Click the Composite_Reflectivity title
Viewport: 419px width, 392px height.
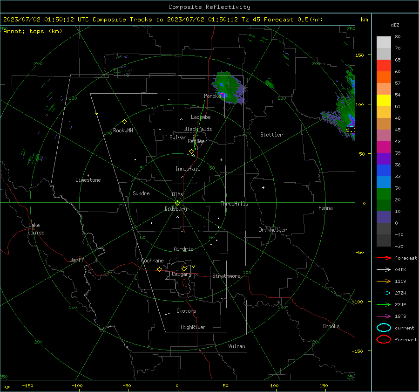(x=209, y=7)
